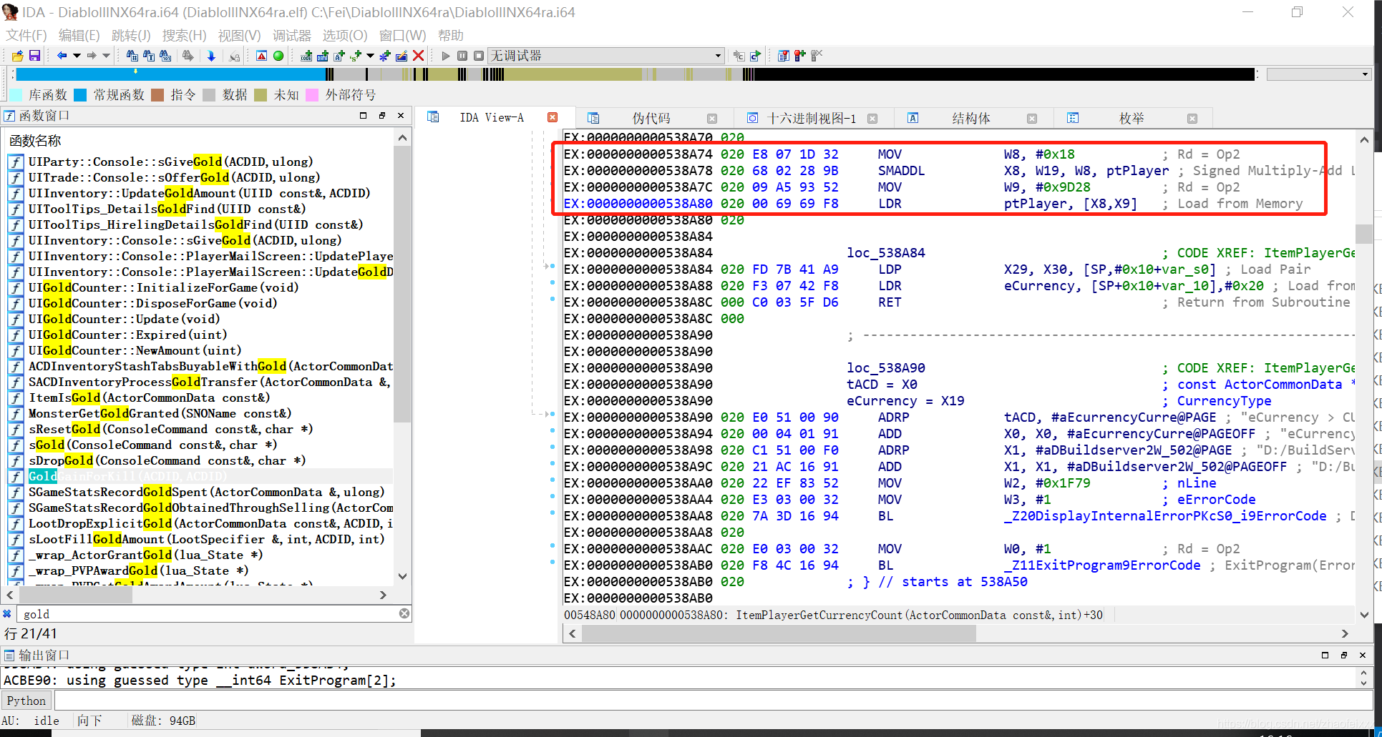
Task: Click the 常规函数 blue legend swatch
Action: 80,95
